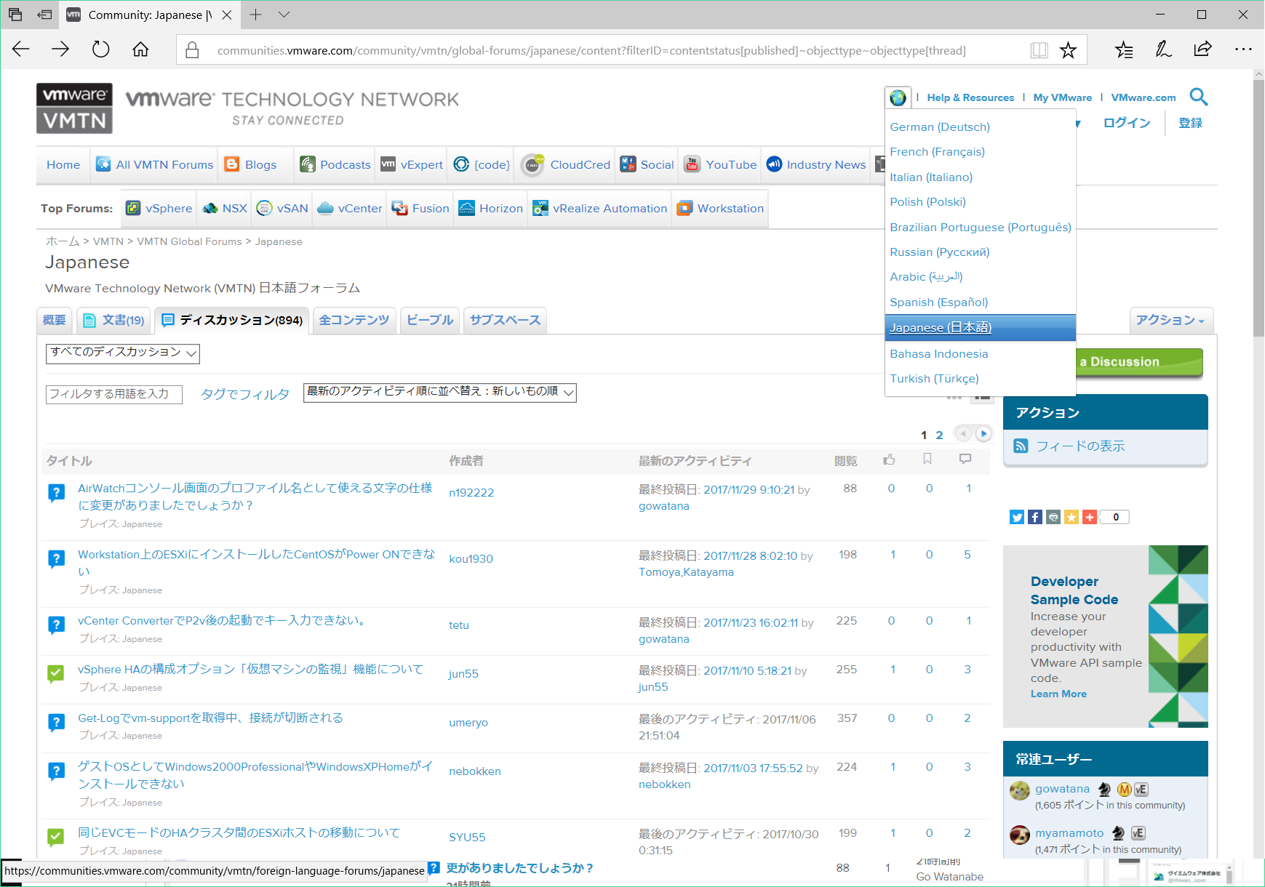Click the Start a Discussion button
This screenshot has height=887, width=1265.
1139,361
